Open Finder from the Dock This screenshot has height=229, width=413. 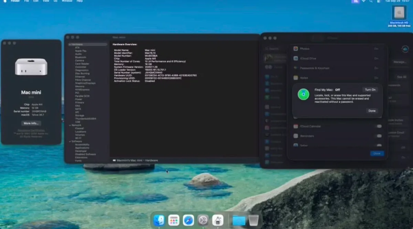pos(159,220)
